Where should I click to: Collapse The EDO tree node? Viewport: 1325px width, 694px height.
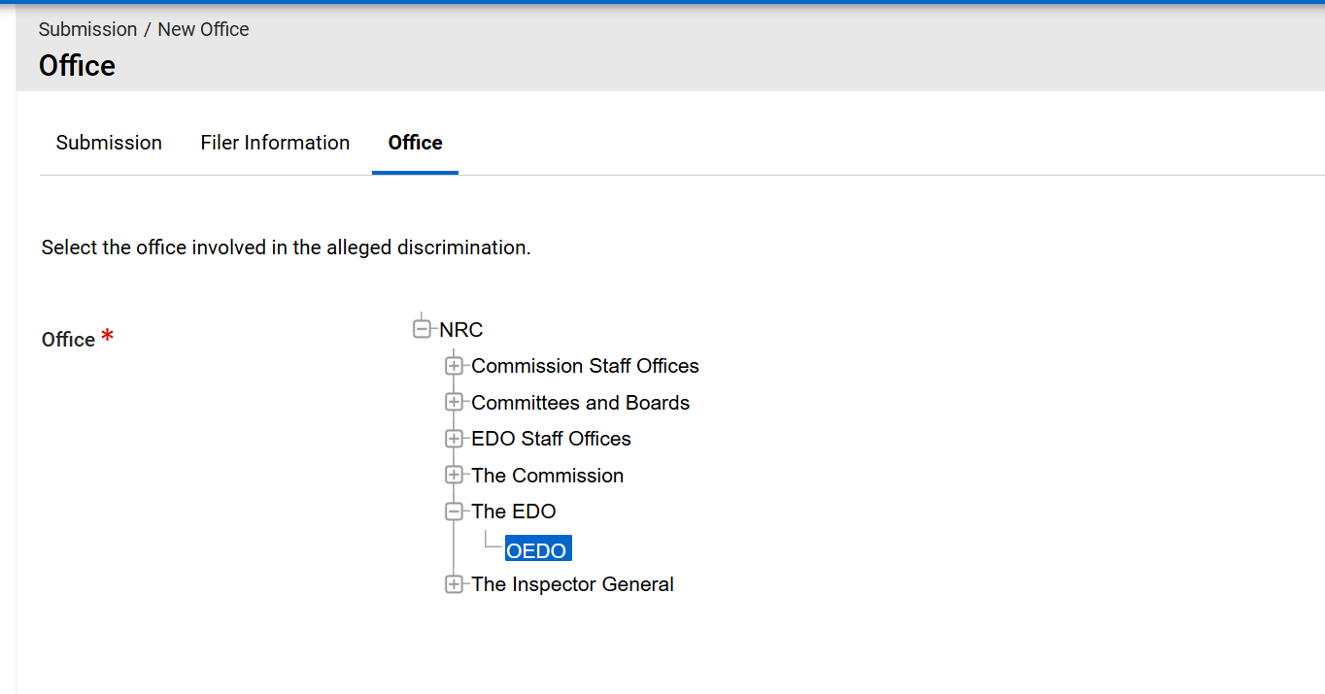point(454,512)
